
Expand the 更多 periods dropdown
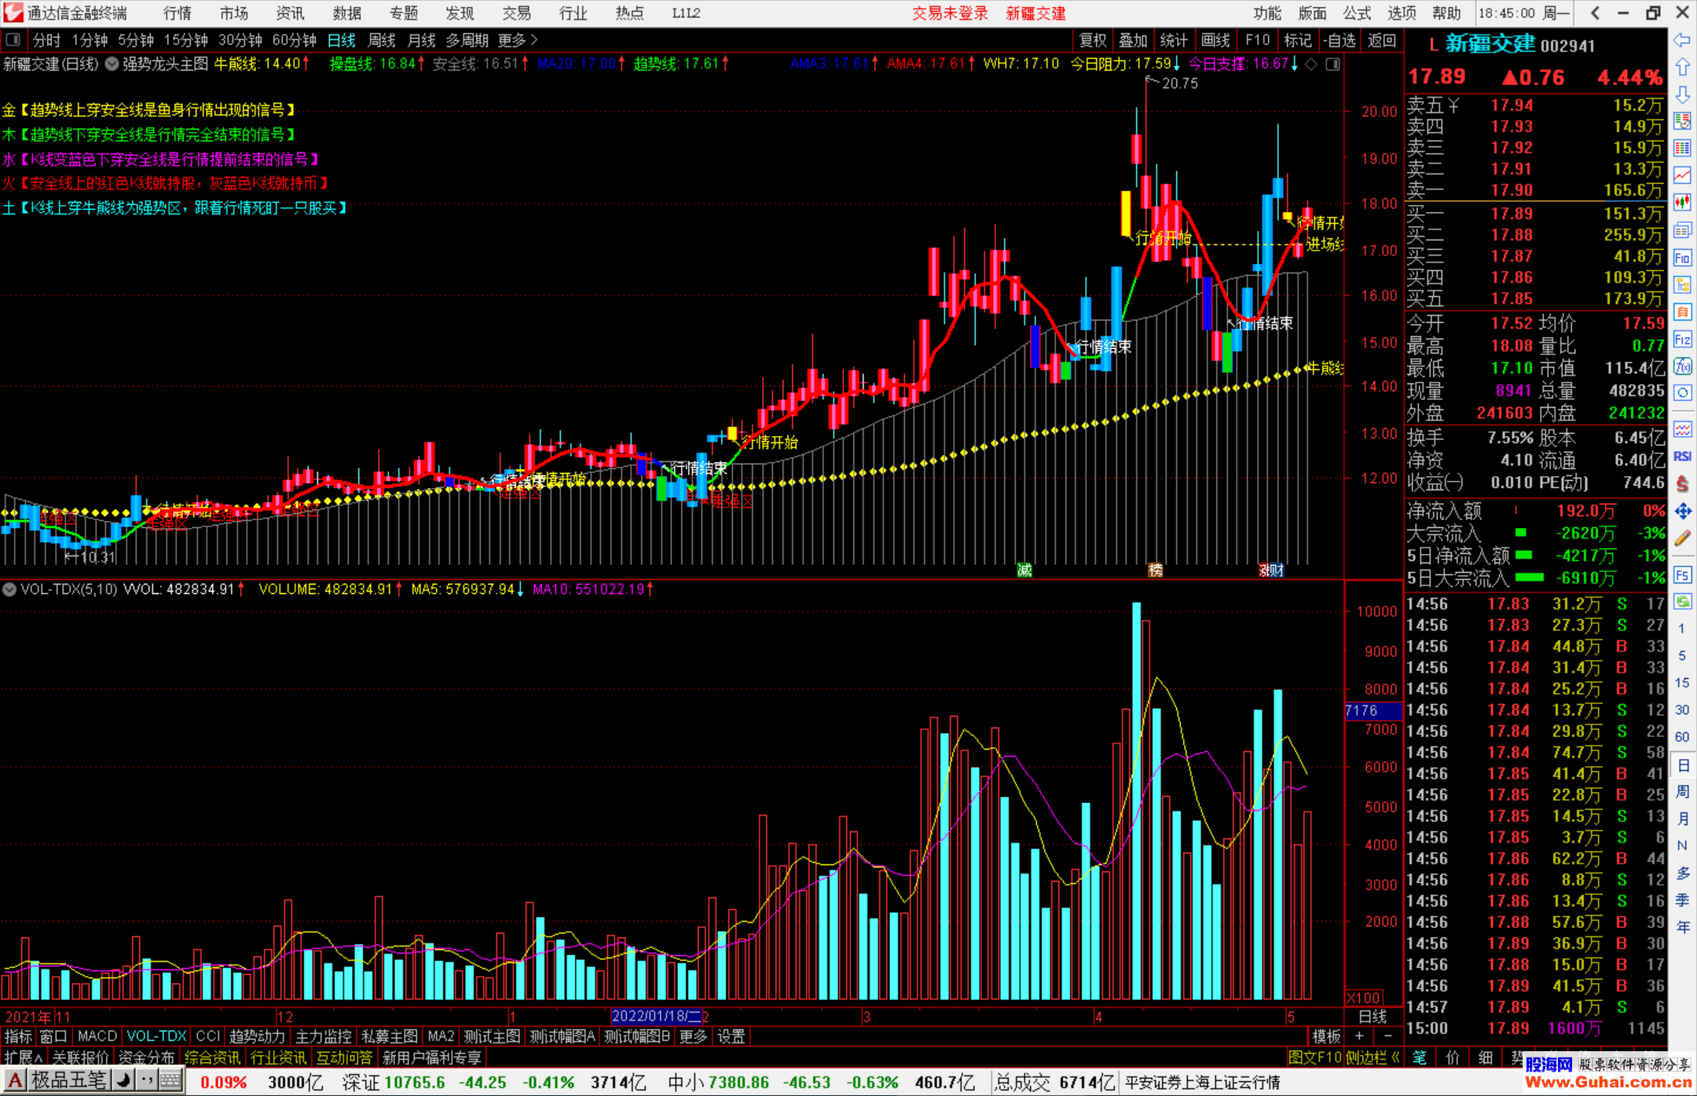point(518,40)
